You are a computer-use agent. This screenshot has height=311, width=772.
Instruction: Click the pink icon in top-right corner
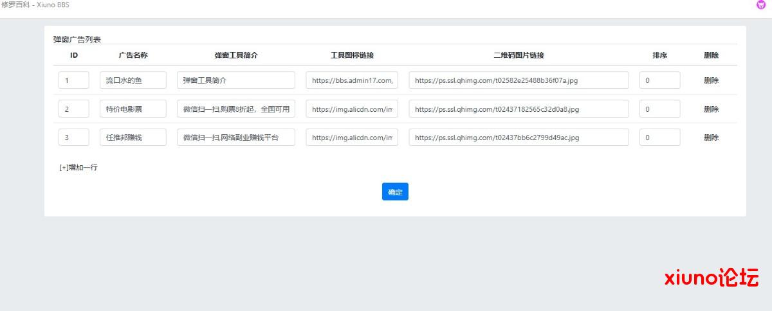coord(760,4)
